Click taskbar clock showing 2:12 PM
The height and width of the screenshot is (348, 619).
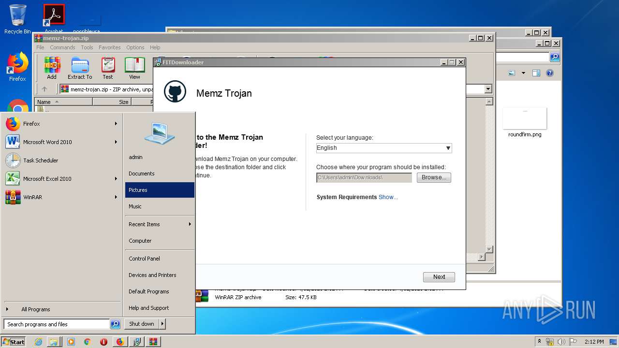point(594,342)
